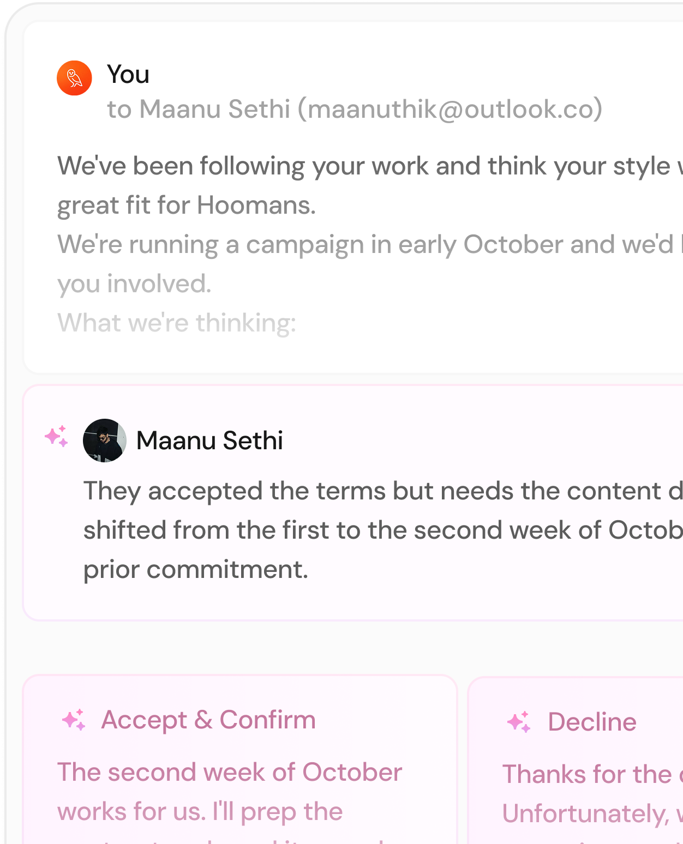The image size is (683, 844).
Task: Pick the "second week of October" reply text
Action: click(230, 772)
